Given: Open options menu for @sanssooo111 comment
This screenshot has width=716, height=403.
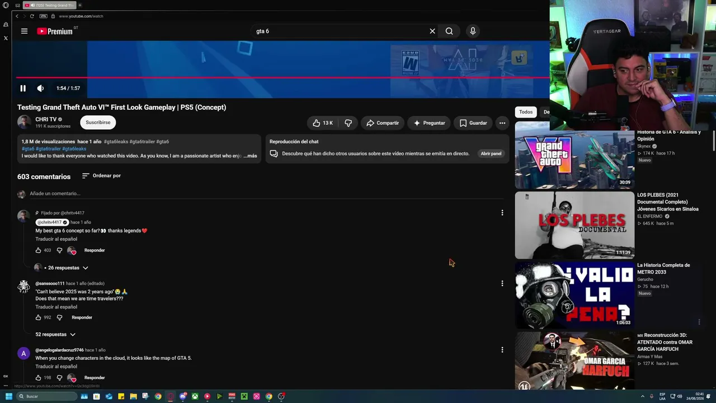Looking at the screenshot, I should [x=502, y=283].
